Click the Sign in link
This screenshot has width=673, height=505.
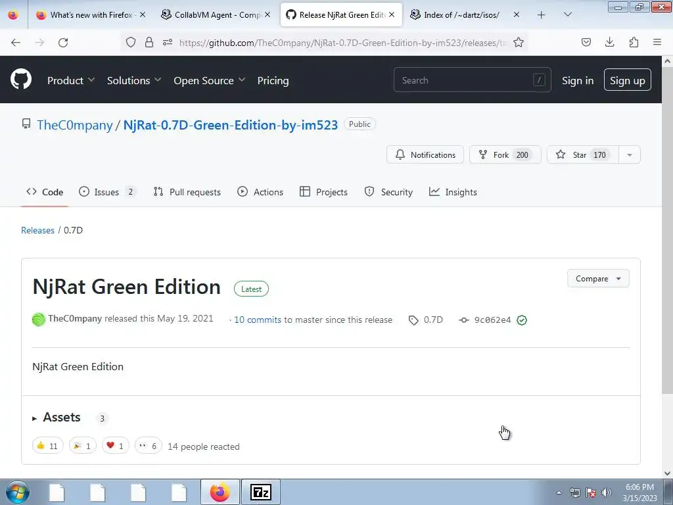(578, 80)
